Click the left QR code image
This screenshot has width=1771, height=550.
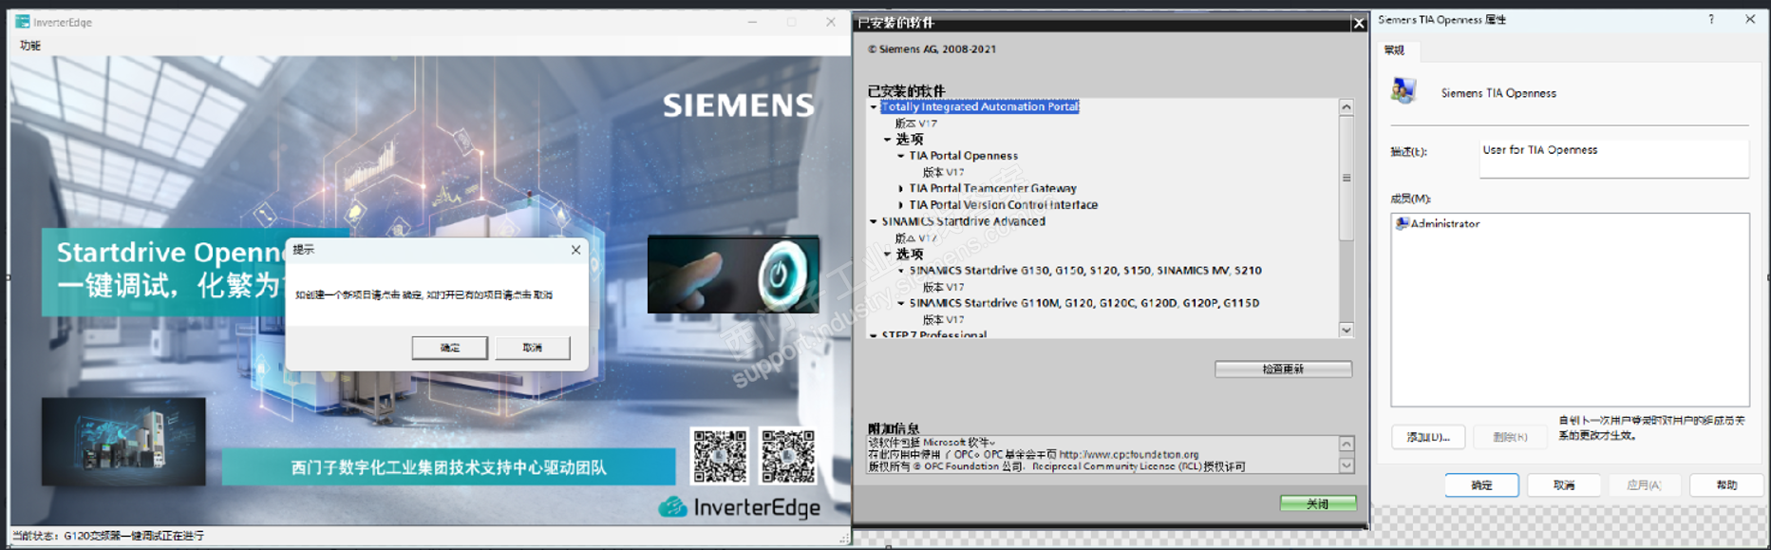pos(720,456)
